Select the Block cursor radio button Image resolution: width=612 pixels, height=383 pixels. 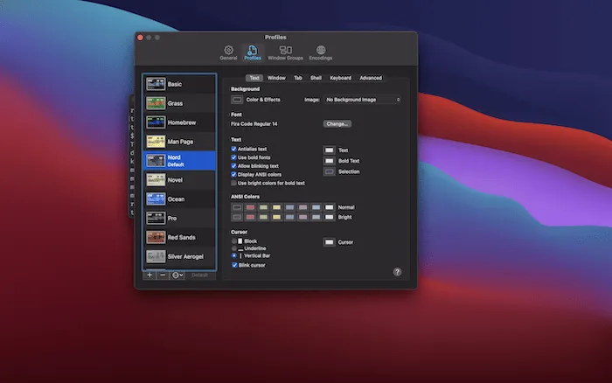pyautogui.click(x=233, y=241)
